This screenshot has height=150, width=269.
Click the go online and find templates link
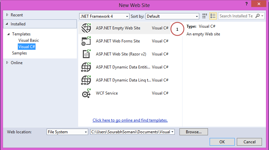pyautogui.click(x=130, y=120)
